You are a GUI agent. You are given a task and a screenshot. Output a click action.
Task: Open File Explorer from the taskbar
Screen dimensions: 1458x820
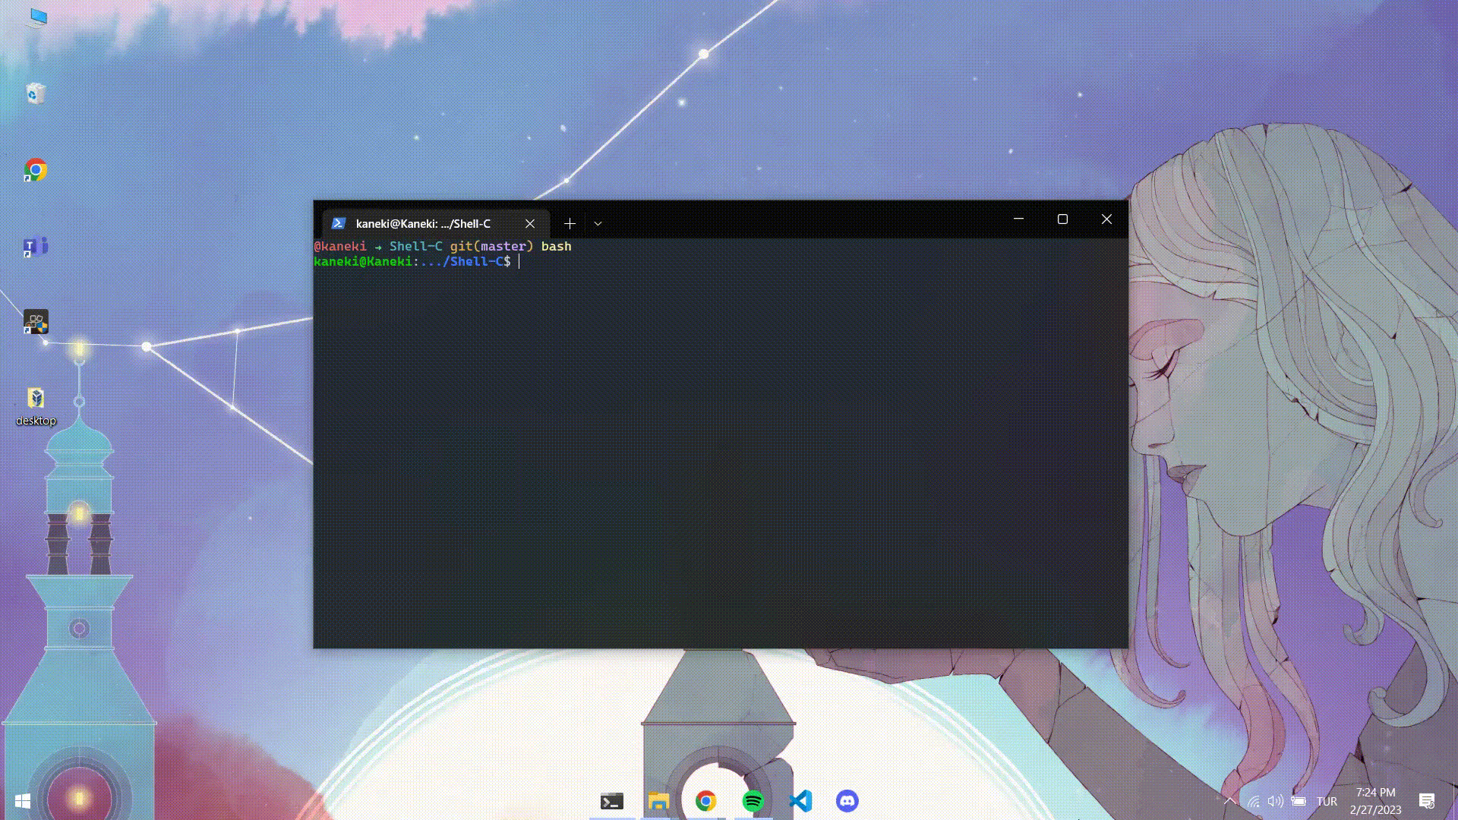(658, 801)
